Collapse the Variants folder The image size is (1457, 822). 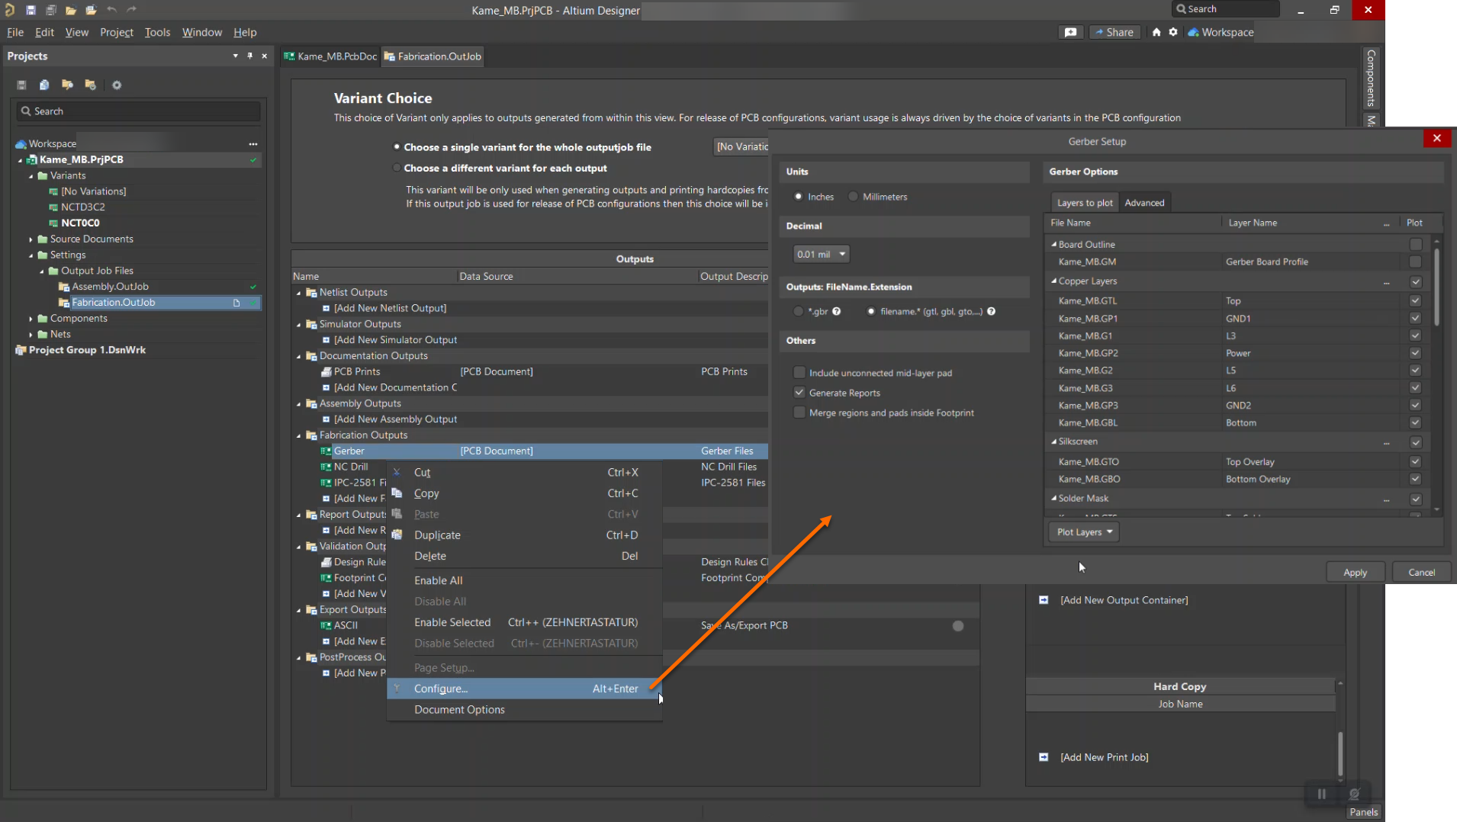pos(31,176)
